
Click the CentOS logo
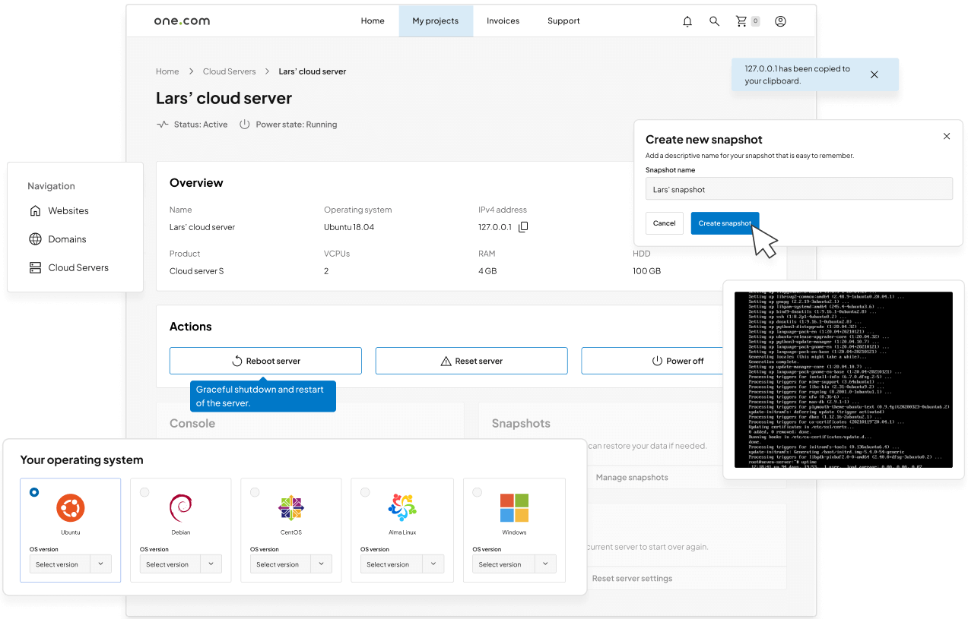pos(291,507)
